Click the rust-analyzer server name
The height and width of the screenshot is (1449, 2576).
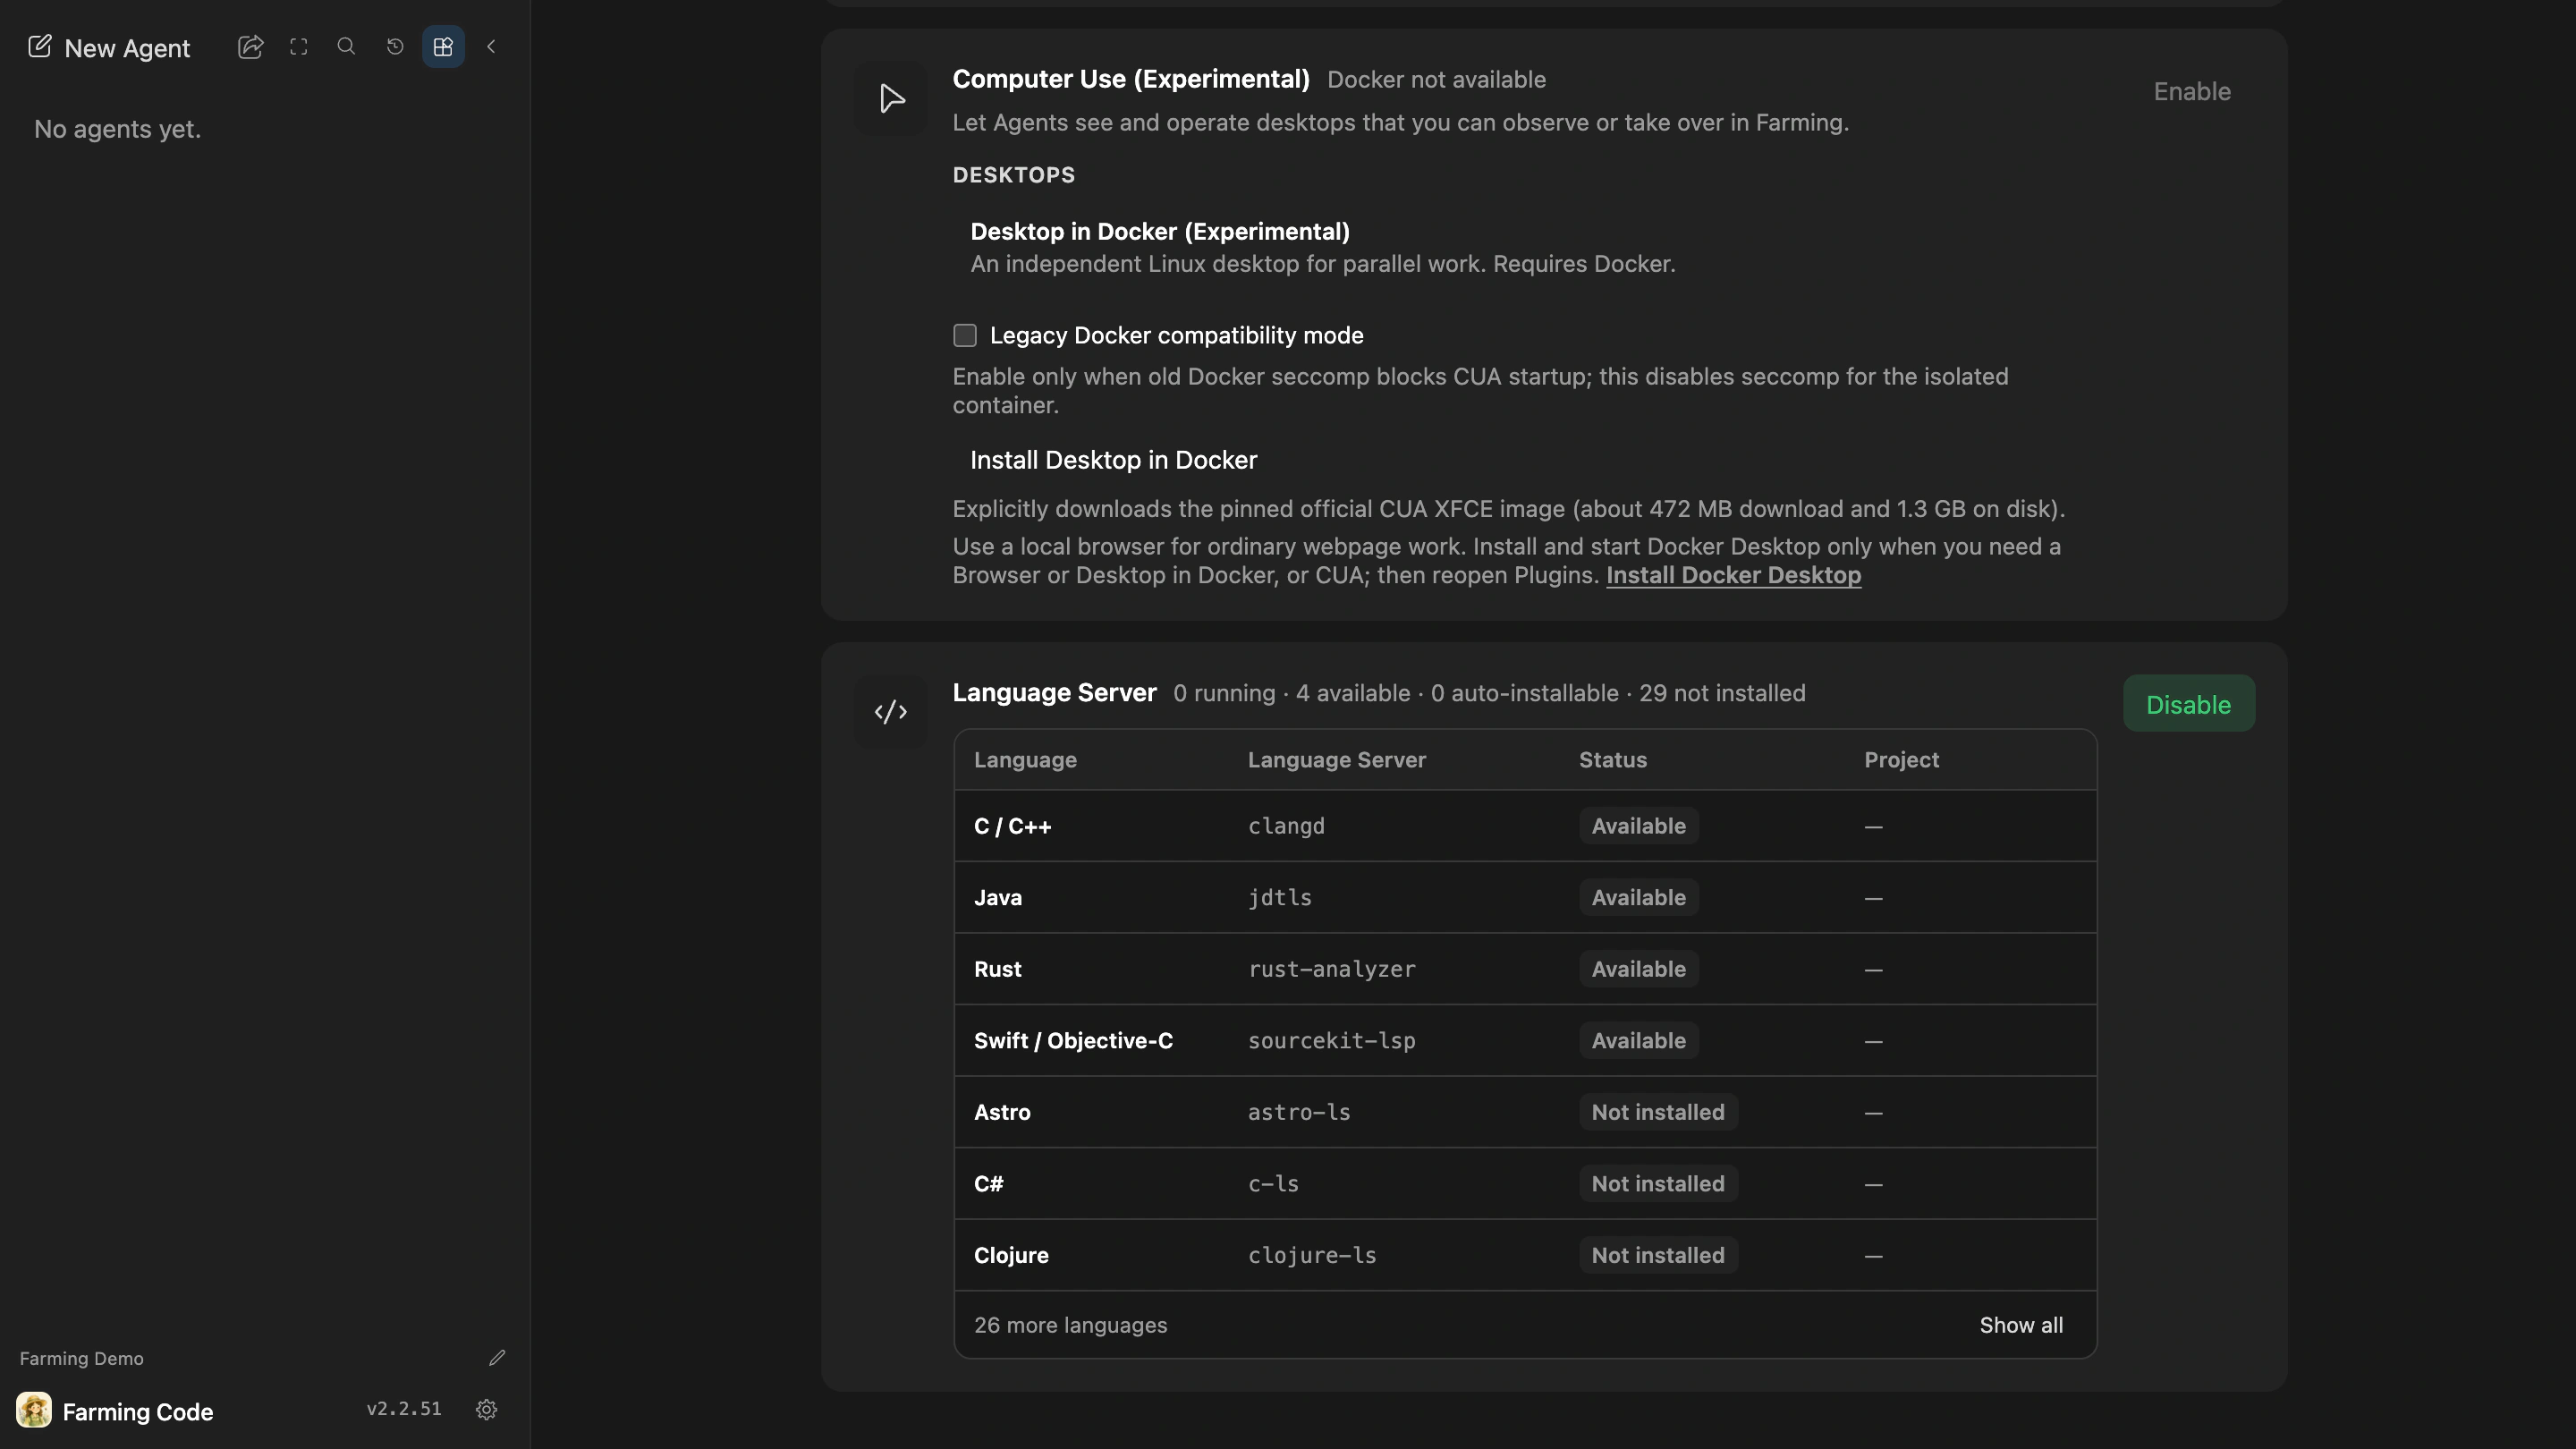(1331, 969)
